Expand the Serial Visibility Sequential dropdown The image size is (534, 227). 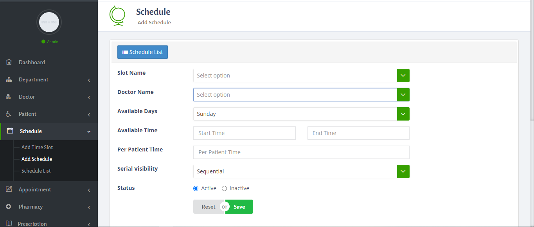[301, 171]
